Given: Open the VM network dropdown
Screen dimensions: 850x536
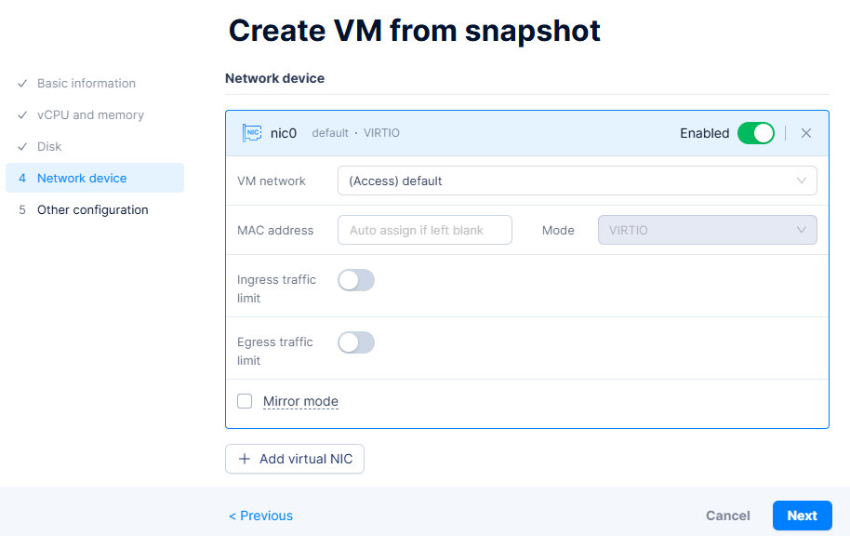Looking at the screenshot, I should (x=577, y=181).
